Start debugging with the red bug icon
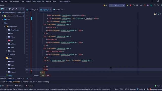This screenshot has width=162, height=91. tap(131, 5)
